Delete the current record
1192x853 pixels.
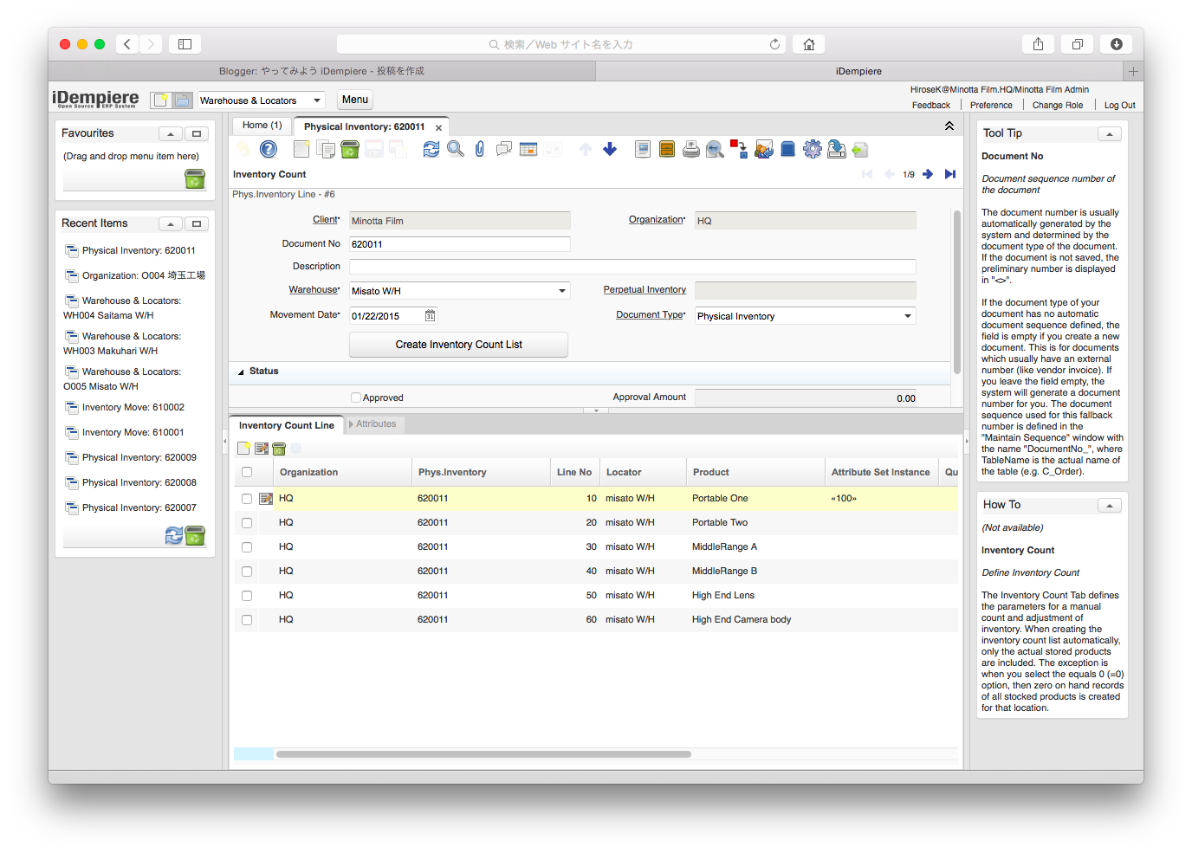pos(350,149)
